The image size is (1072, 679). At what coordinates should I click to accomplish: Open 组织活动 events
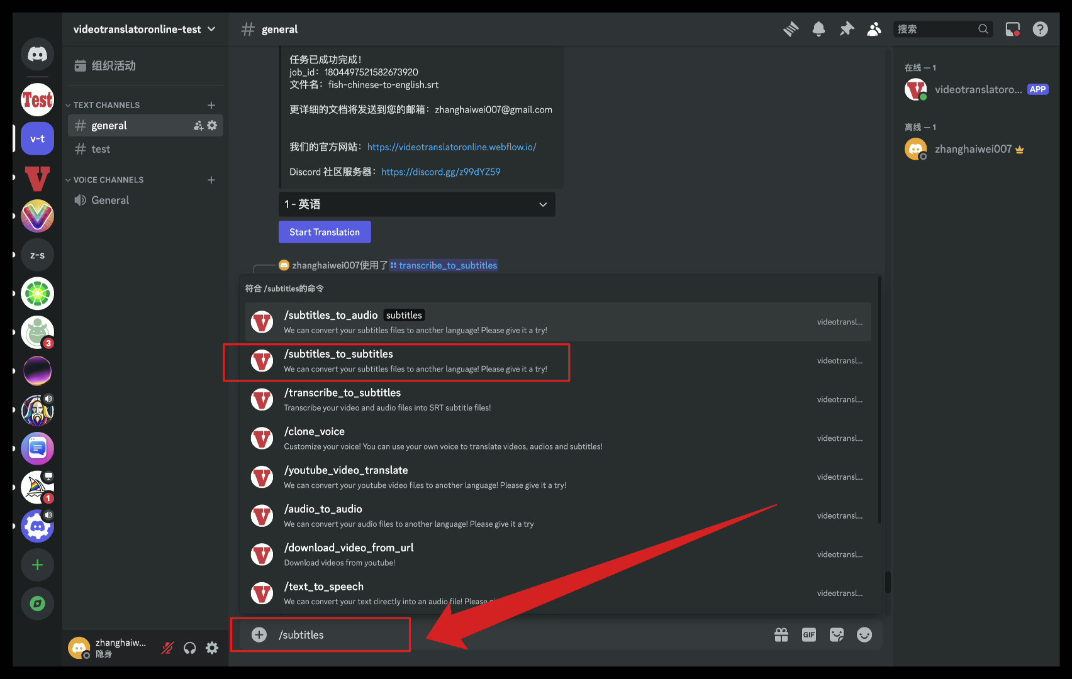[x=145, y=65]
